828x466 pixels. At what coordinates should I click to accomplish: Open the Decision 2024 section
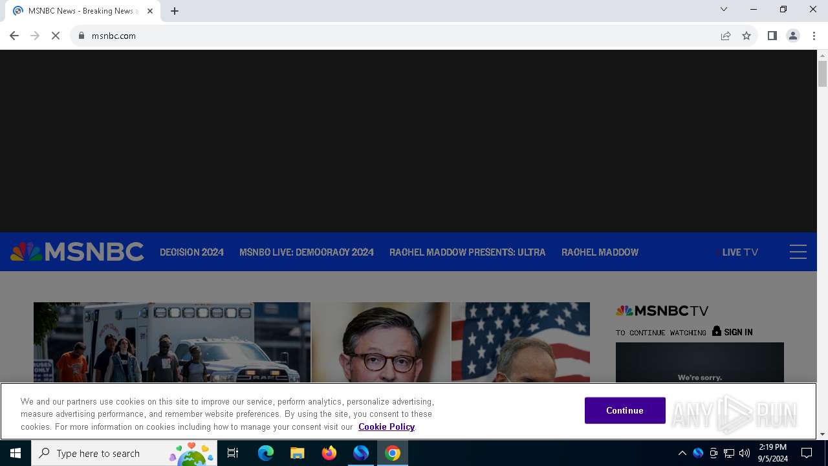(192, 252)
